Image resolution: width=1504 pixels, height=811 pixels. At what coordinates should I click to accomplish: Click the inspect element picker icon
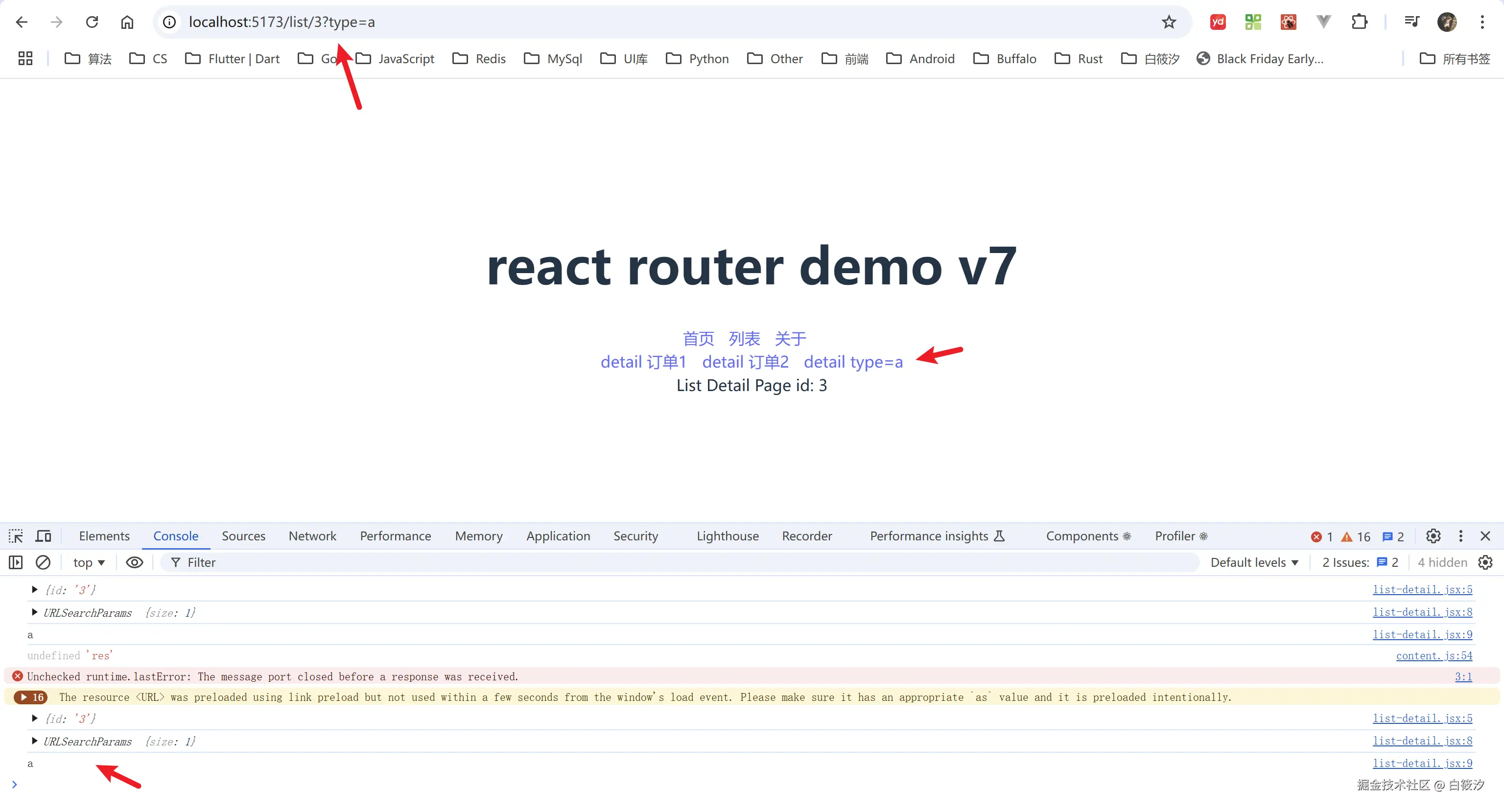[x=16, y=536]
